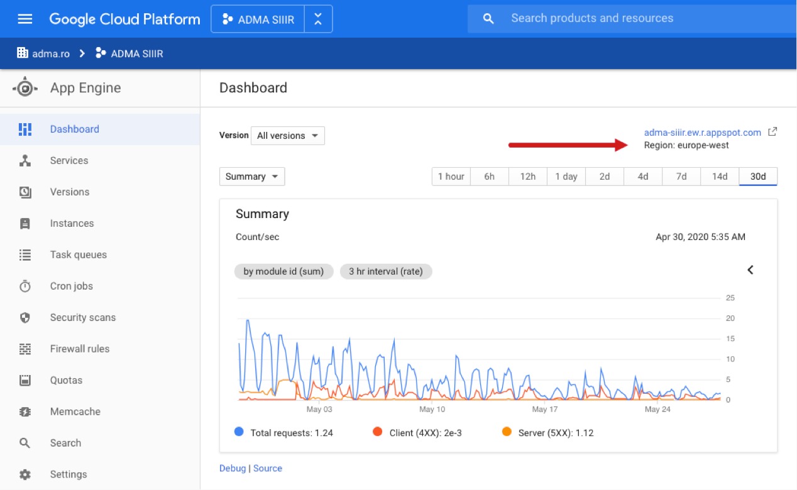The image size is (797, 490).
Task: Click the Dashboard sidebar icon
Action: (25, 129)
